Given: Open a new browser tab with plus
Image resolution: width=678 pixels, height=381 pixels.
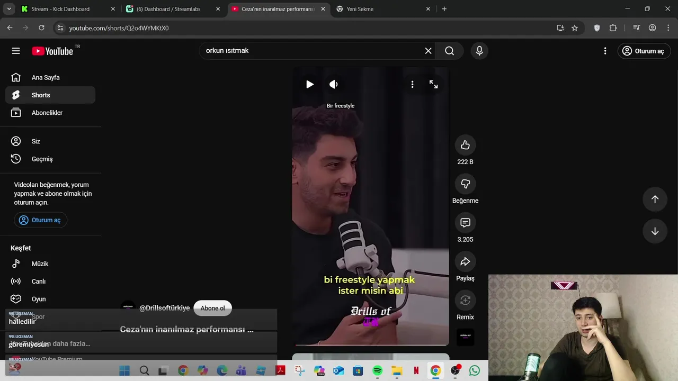Looking at the screenshot, I should tap(444, 9).
